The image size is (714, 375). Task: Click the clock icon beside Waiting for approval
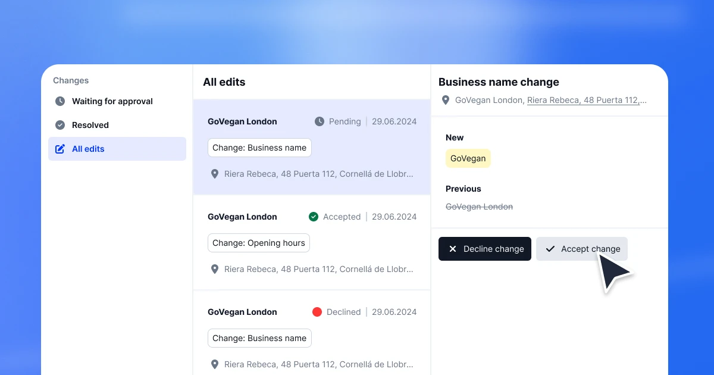[59, 101]
